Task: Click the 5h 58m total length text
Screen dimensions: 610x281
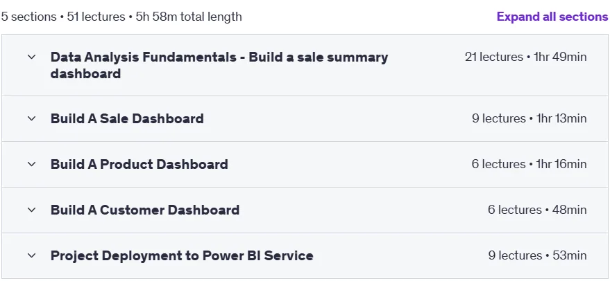Action: pyautogui.click(x=189, y=17)
